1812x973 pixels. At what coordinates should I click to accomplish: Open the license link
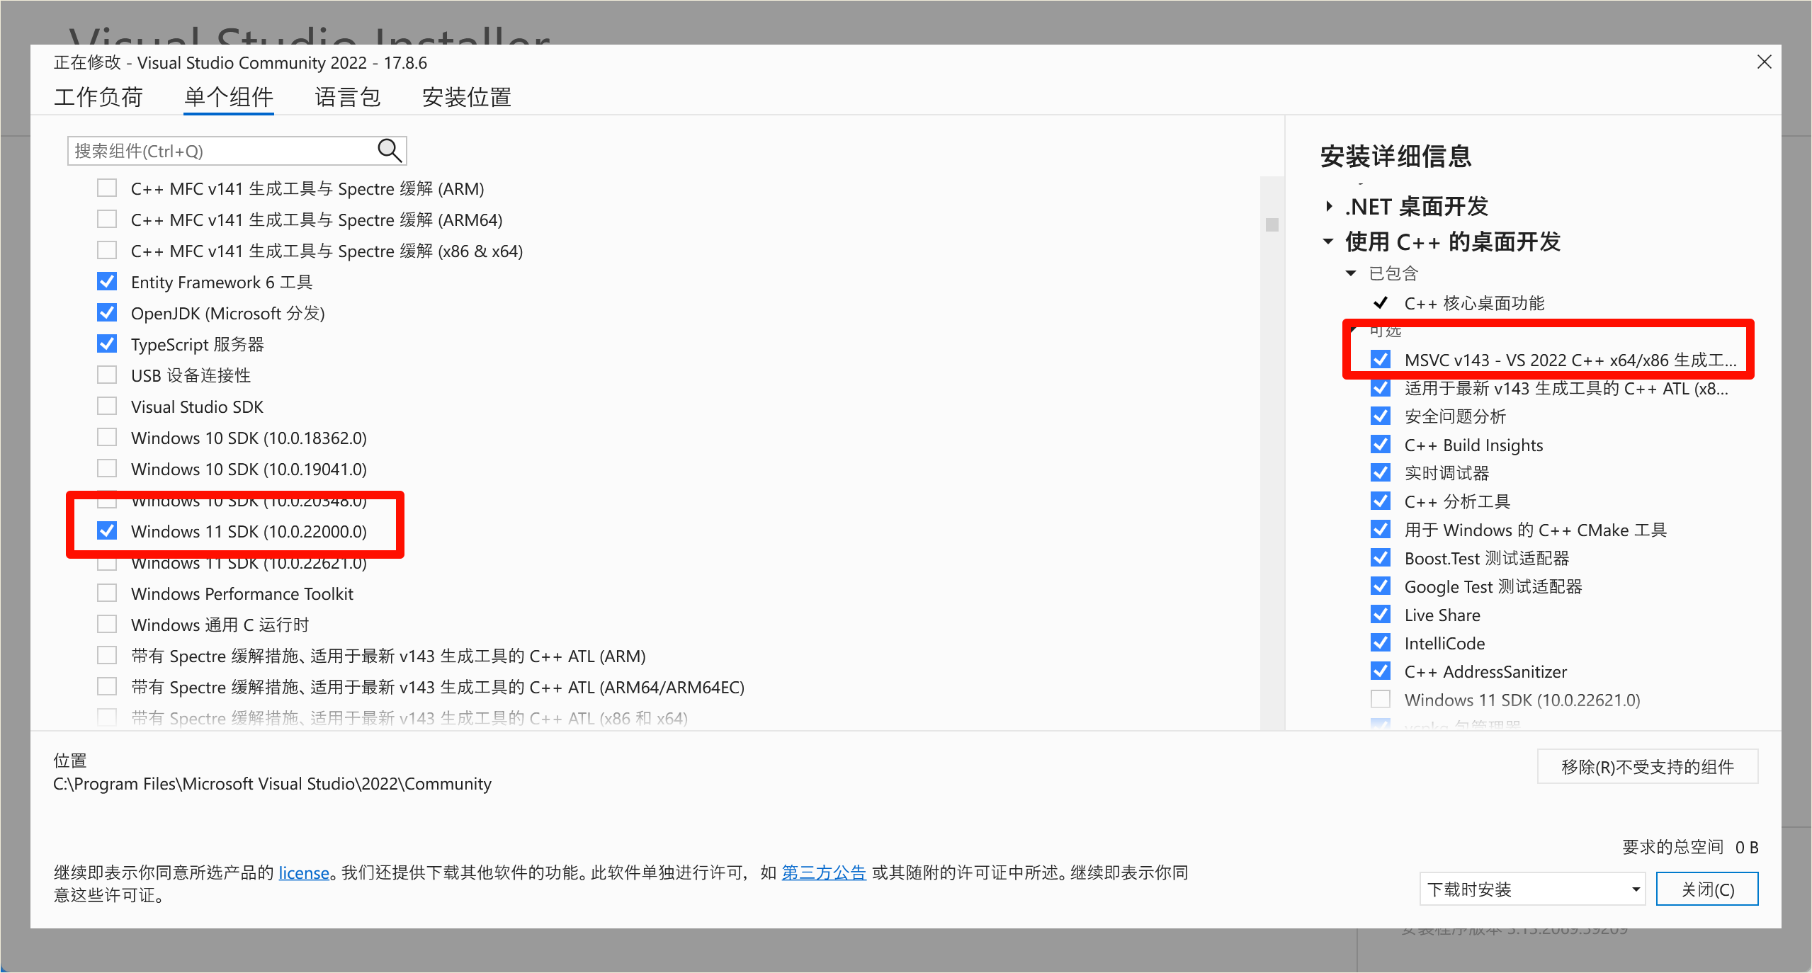coord(304,873)
